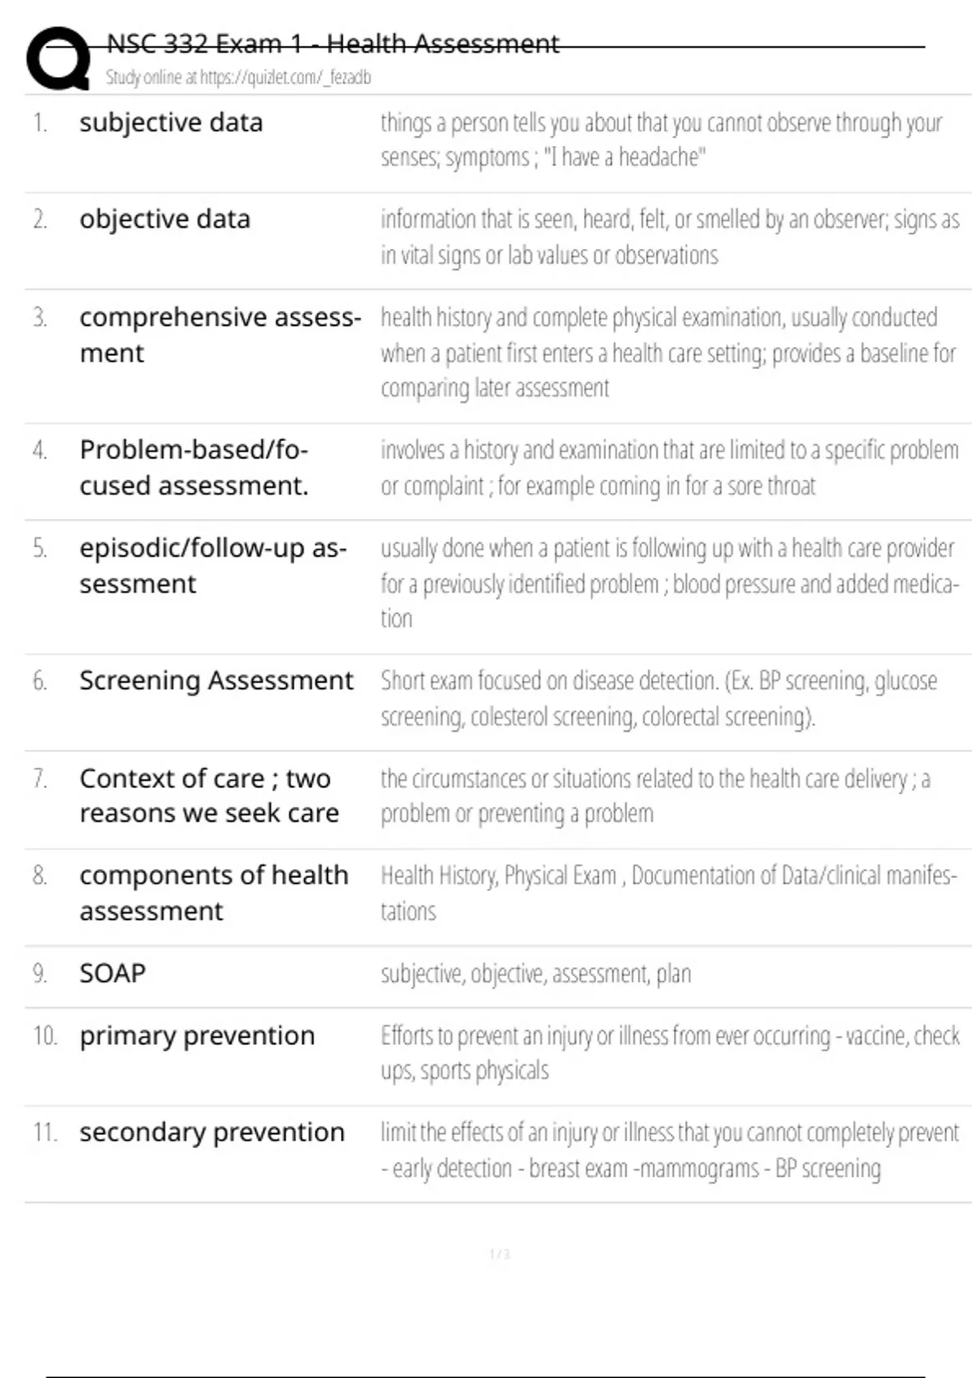Screen dimensions: 972x1378
Task: Select the "secondary prevention" term
Action: (211, 1132)
